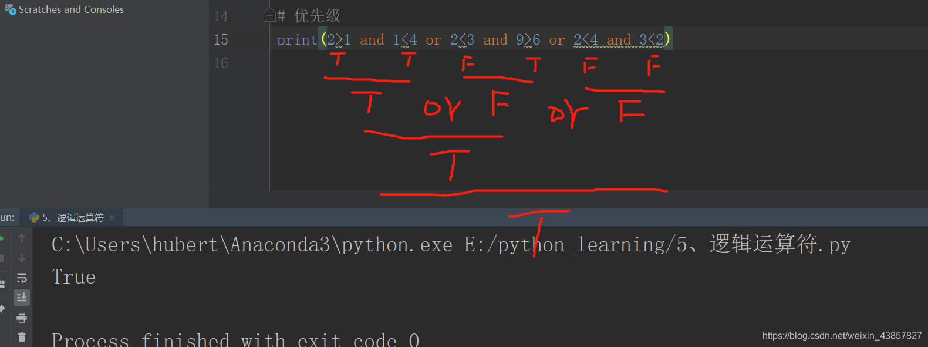Rerun the script with green arrow

[x=2, y=238]
